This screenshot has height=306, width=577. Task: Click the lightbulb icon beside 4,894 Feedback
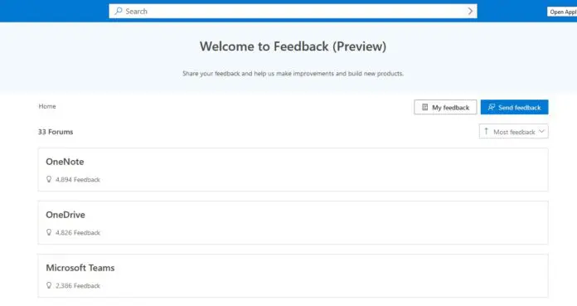[x=49, y=179]
